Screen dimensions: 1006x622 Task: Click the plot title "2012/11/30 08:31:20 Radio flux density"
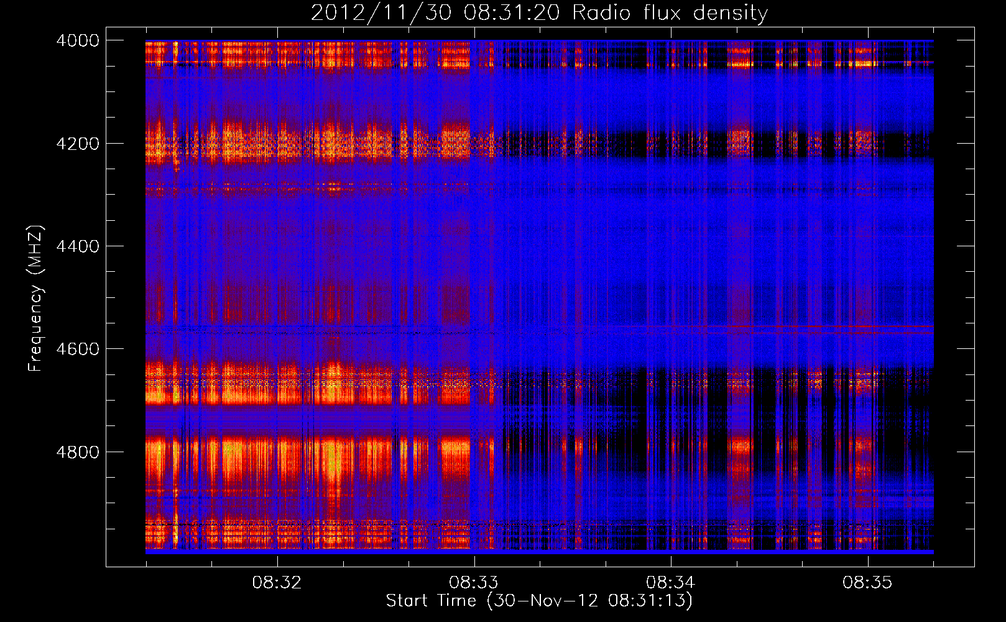539,12
